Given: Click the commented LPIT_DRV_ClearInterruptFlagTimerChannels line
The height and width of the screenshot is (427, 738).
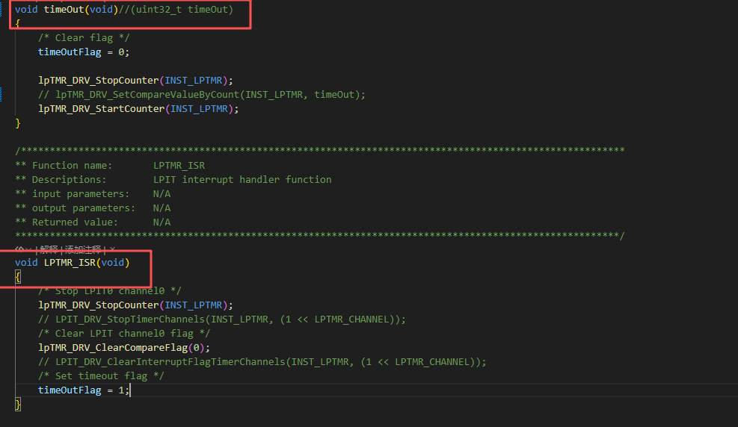Looking at the screenshot, I should click(x=262, y=362).
